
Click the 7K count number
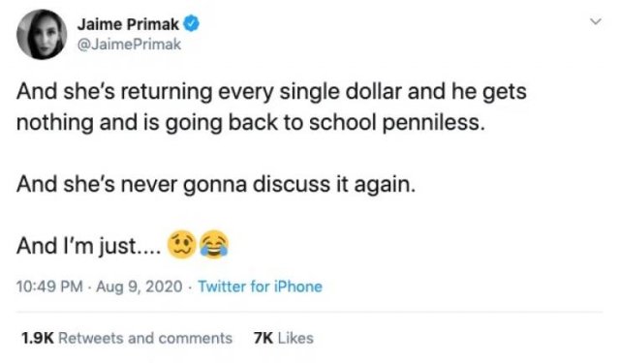pos(263,338)
